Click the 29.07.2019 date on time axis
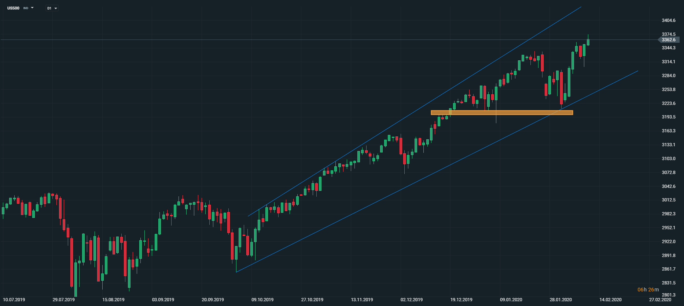684x306 pixels. tap(63, 300)
